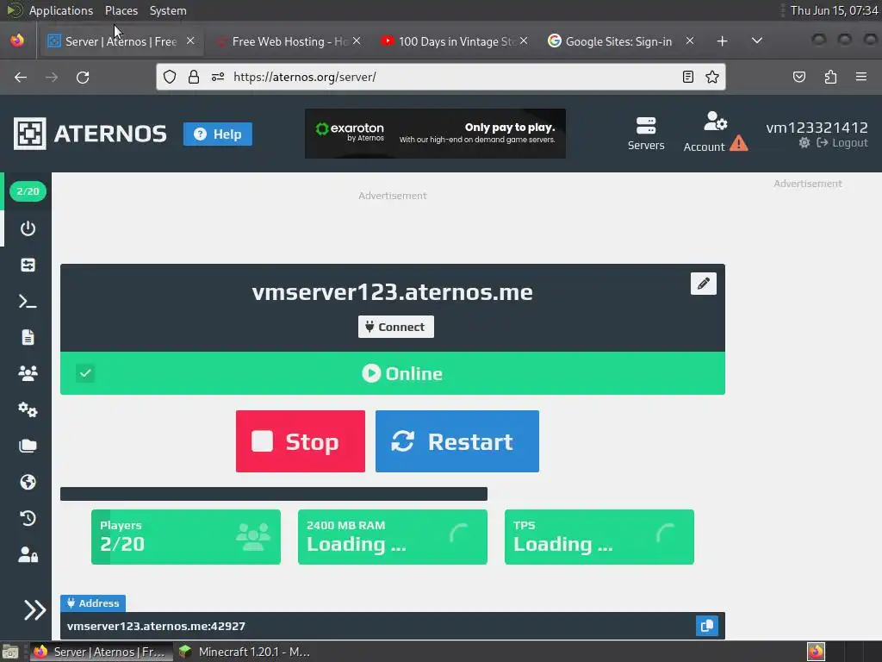Click the account warning triangle
Viewport: 882px width, 662px height.
click(x=738, y=144)
